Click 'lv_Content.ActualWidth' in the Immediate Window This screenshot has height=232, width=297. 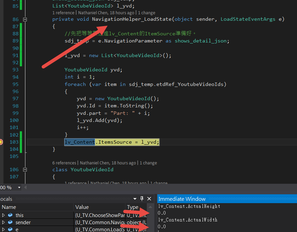coord(188,220)
